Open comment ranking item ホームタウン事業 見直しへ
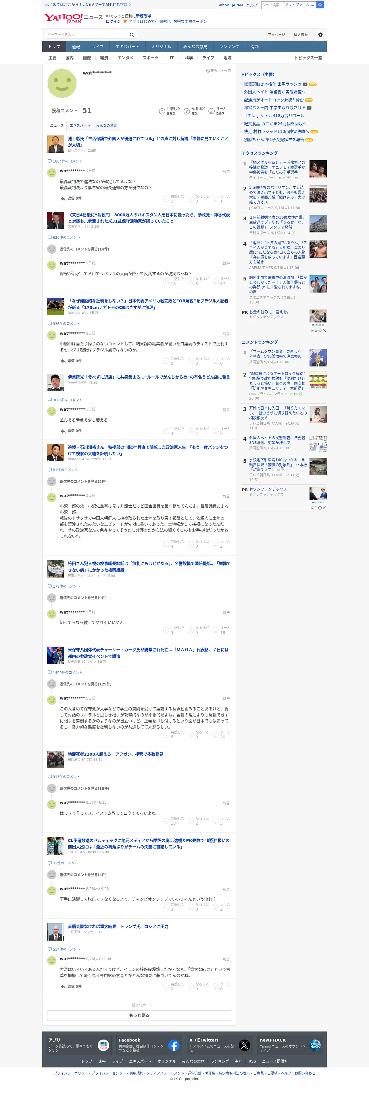The width and height of the screenshot is (369, 1108). point(275,354)
